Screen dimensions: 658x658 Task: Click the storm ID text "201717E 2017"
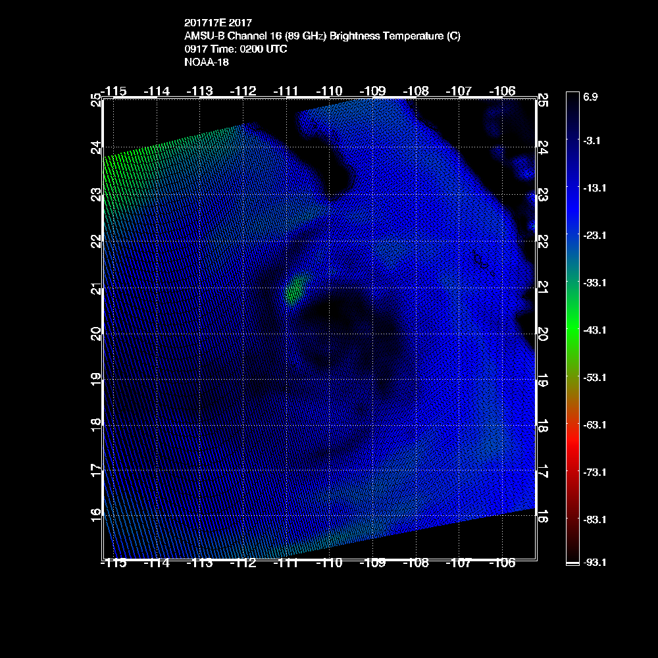coord(218,22)
